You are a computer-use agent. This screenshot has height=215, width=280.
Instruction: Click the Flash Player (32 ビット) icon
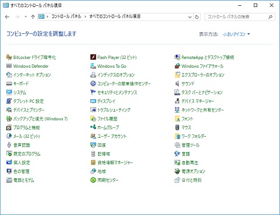[x=93, y=57]
